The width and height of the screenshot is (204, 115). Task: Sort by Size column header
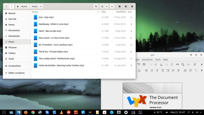coord(104,12)
